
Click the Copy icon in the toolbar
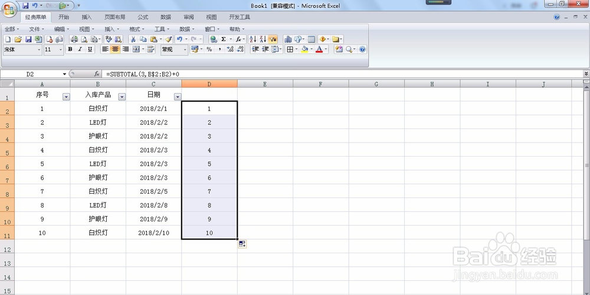(x=143, y=39)
